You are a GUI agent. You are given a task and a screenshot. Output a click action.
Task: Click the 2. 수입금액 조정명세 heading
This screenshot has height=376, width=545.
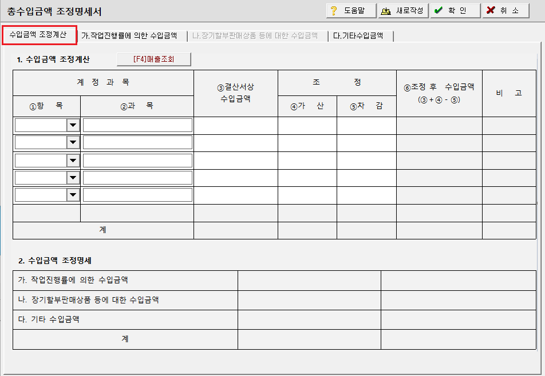pyautogui.click(x=55, y=261)
